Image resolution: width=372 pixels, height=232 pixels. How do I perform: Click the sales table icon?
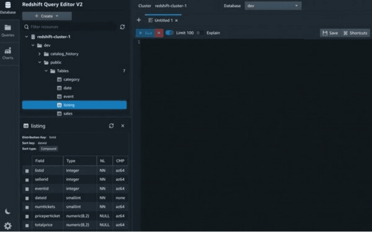[59, 113]
